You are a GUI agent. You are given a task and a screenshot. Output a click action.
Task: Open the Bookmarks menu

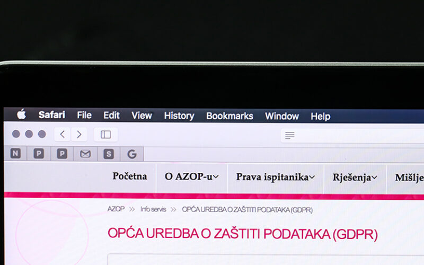point(229,116)
